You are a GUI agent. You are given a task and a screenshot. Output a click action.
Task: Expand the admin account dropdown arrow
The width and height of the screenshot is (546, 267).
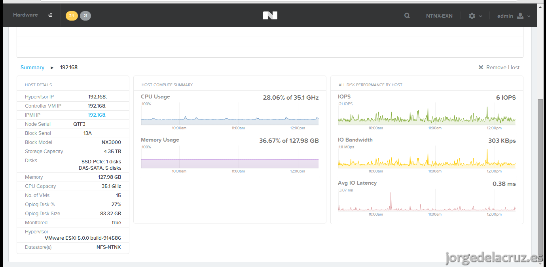(x=529, y=16)
